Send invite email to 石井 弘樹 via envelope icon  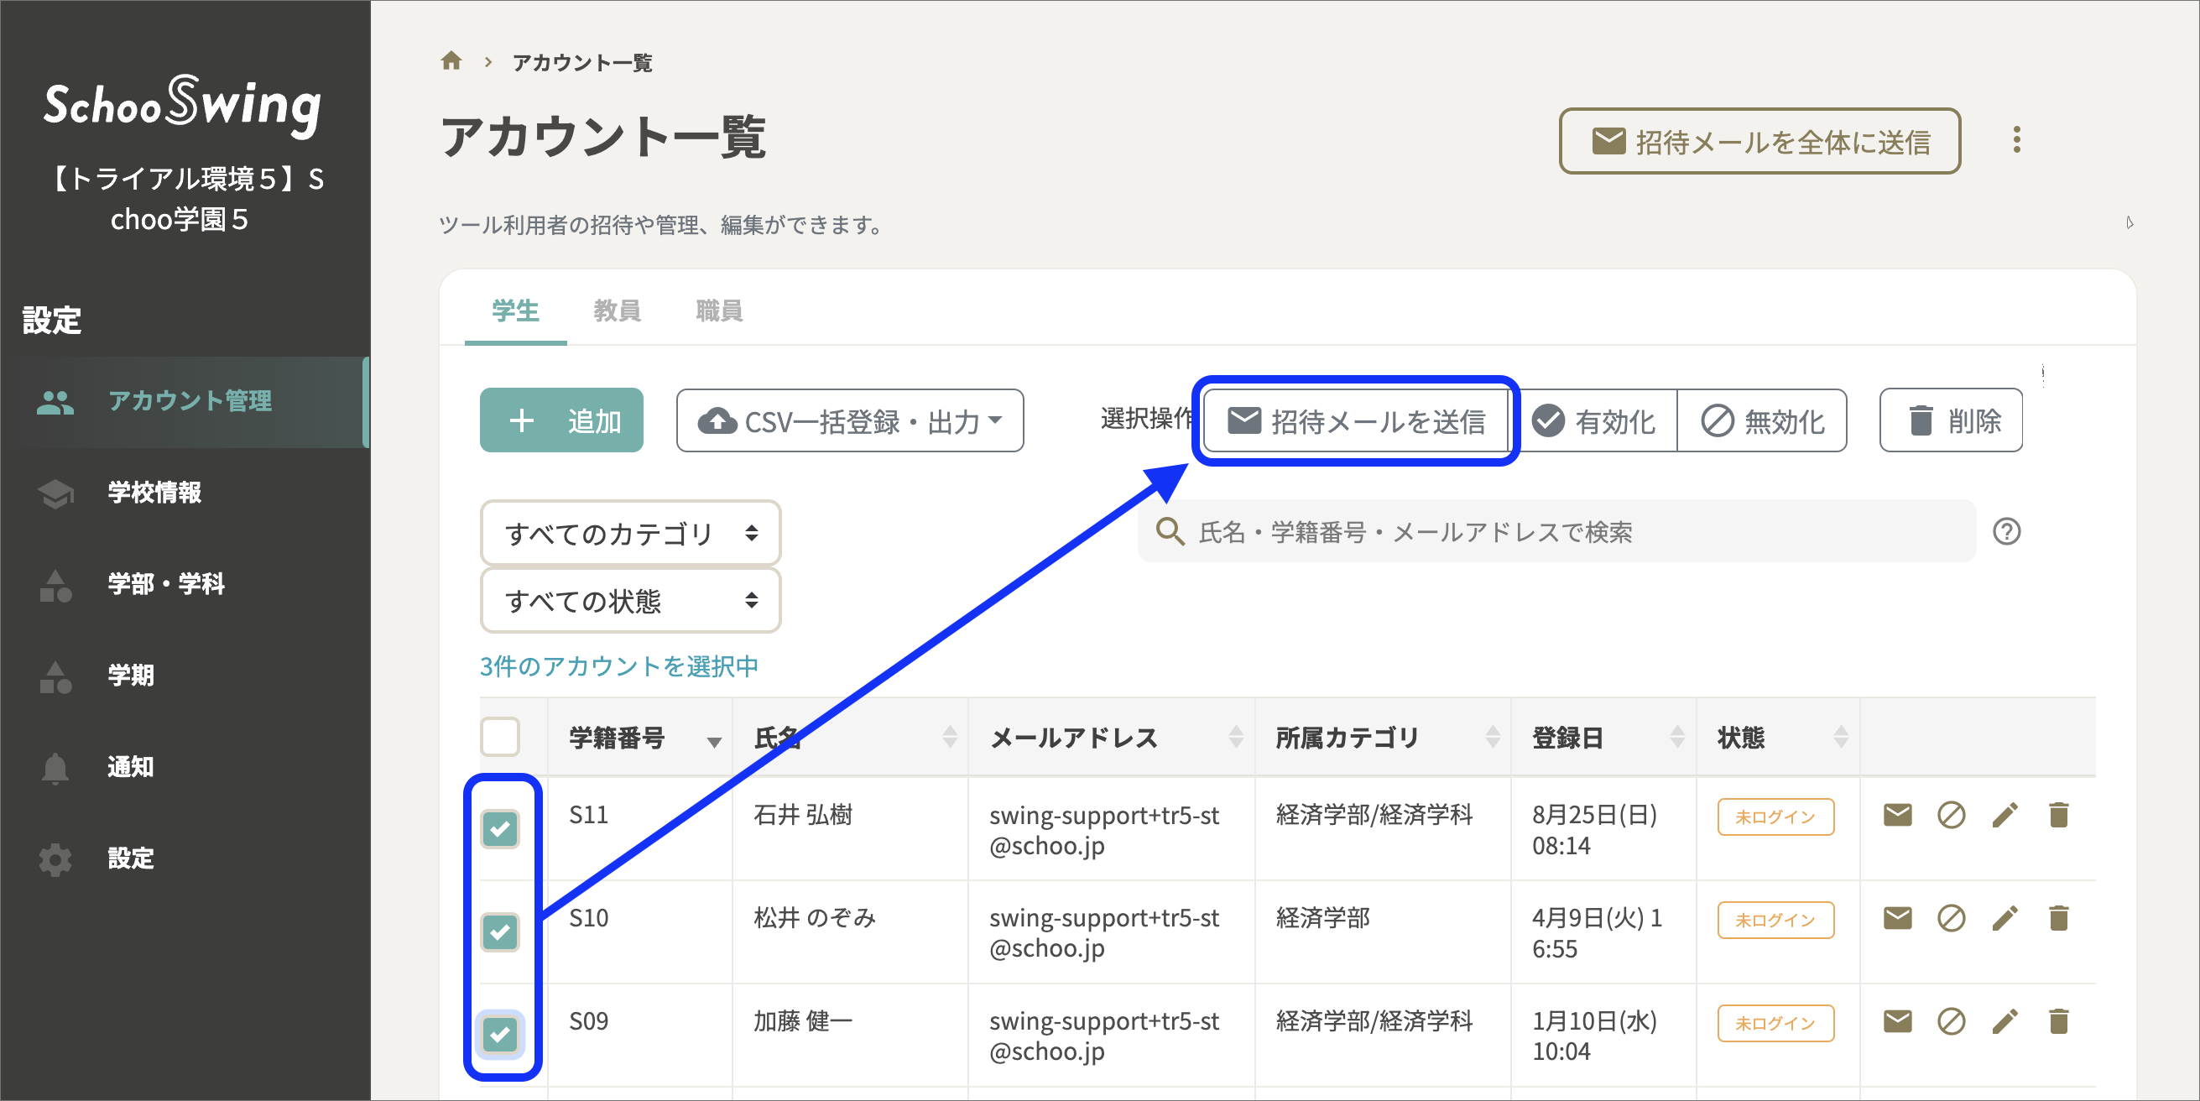[1897, 815]
